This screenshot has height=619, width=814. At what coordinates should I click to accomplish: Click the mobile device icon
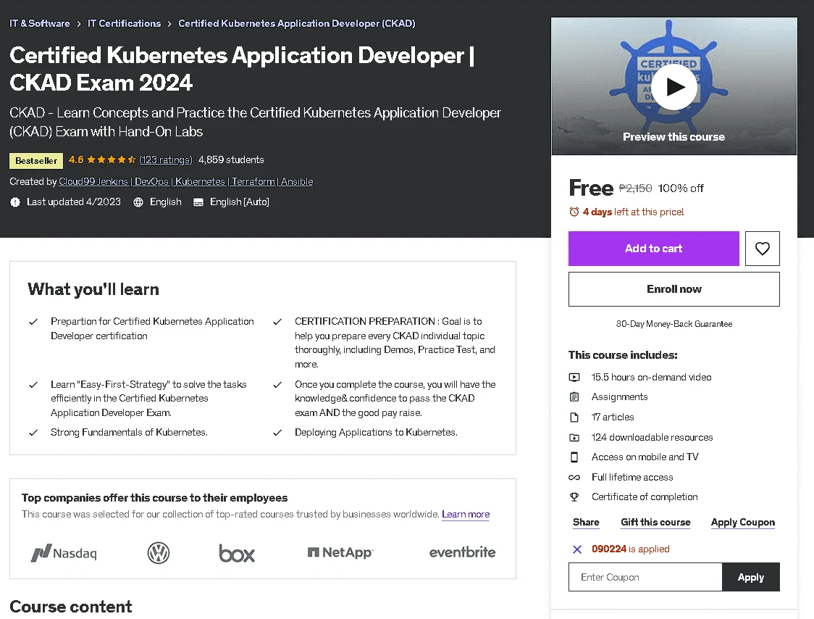click(x=574, y=457)
